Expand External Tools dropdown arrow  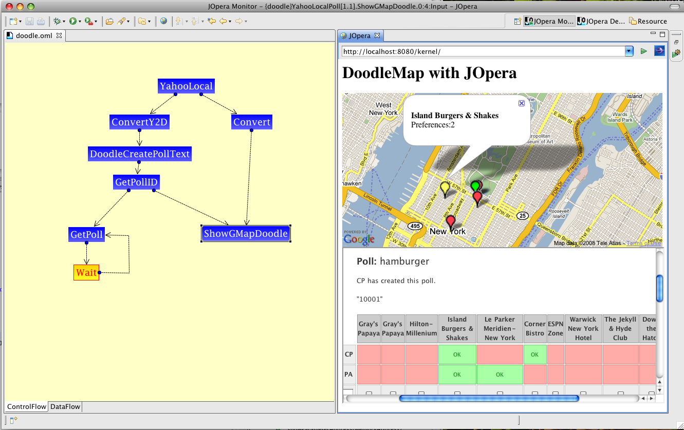[96, 22]
